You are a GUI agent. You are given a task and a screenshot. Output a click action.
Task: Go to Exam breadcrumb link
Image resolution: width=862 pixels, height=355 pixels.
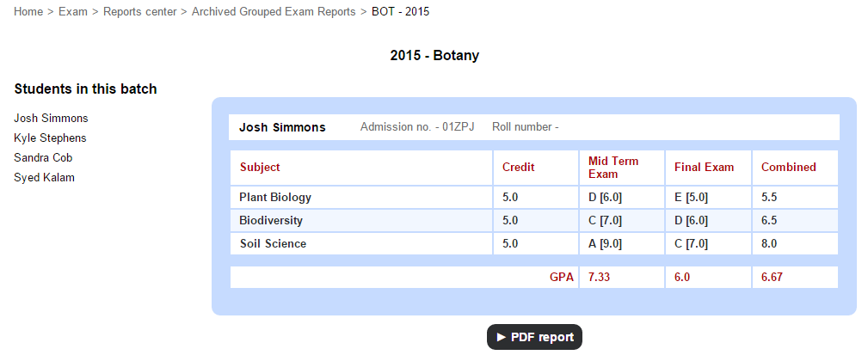pos(73,11)
